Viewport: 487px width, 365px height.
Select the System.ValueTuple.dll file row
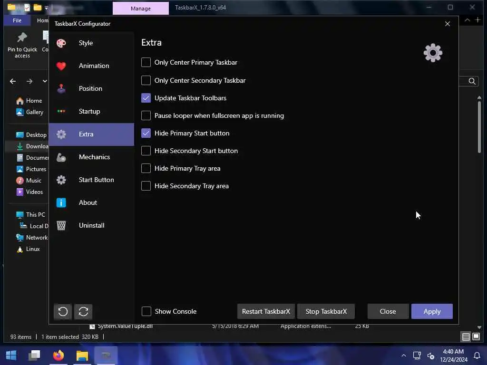pos(229,326)
